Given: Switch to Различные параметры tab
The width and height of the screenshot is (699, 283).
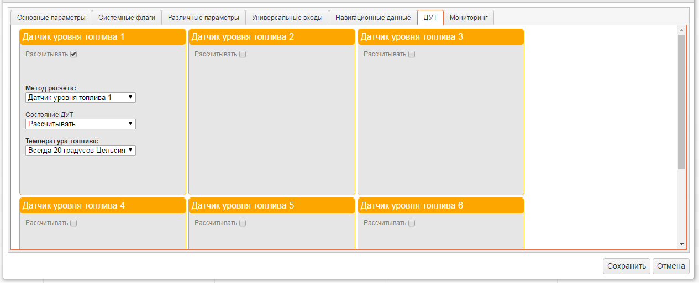Looking at the screenshot, I should pyautogui.click(x=203, y=18).
